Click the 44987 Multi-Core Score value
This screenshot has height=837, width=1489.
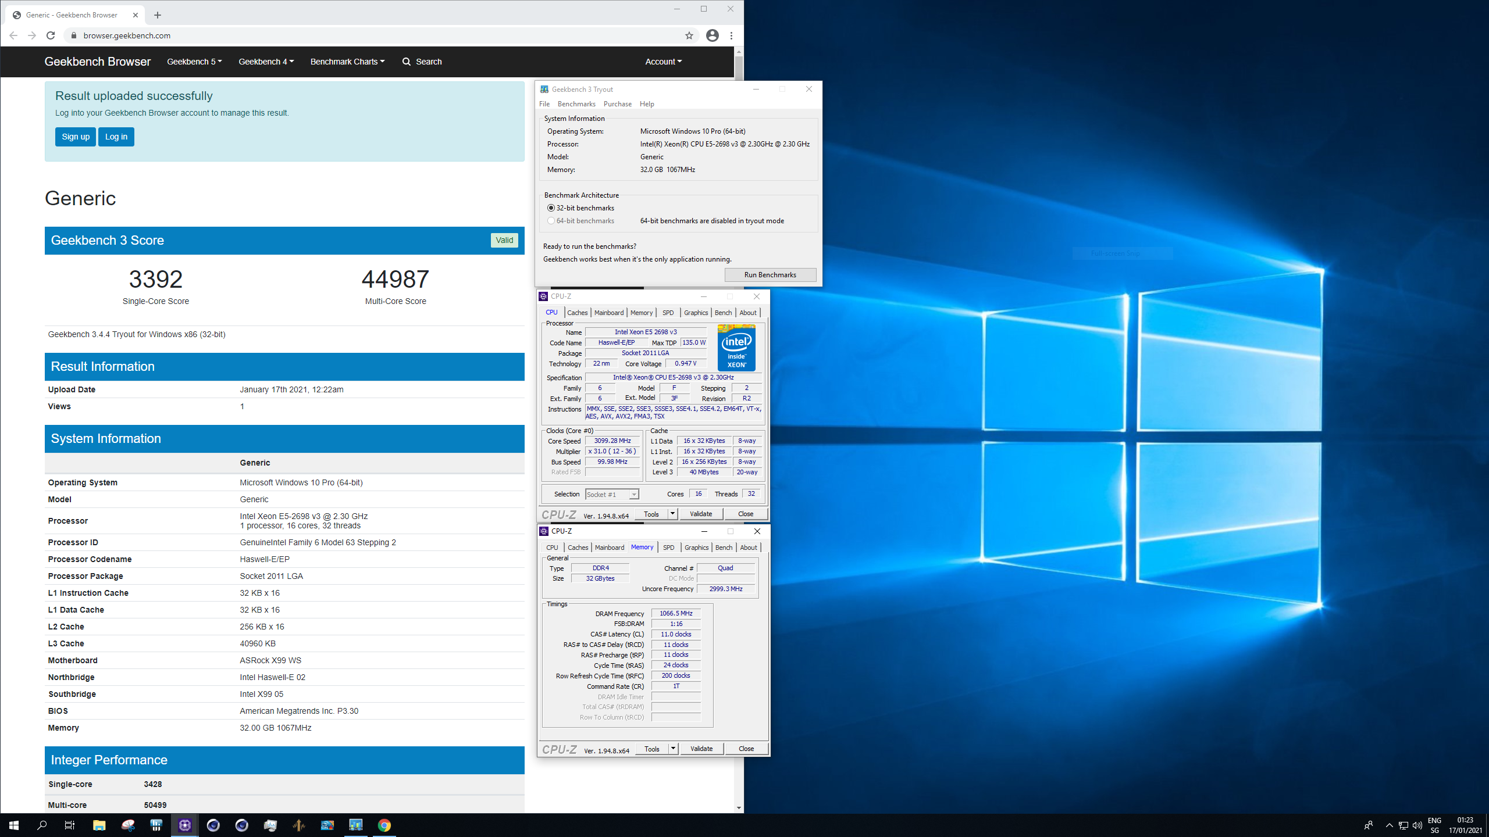point(396,280)
